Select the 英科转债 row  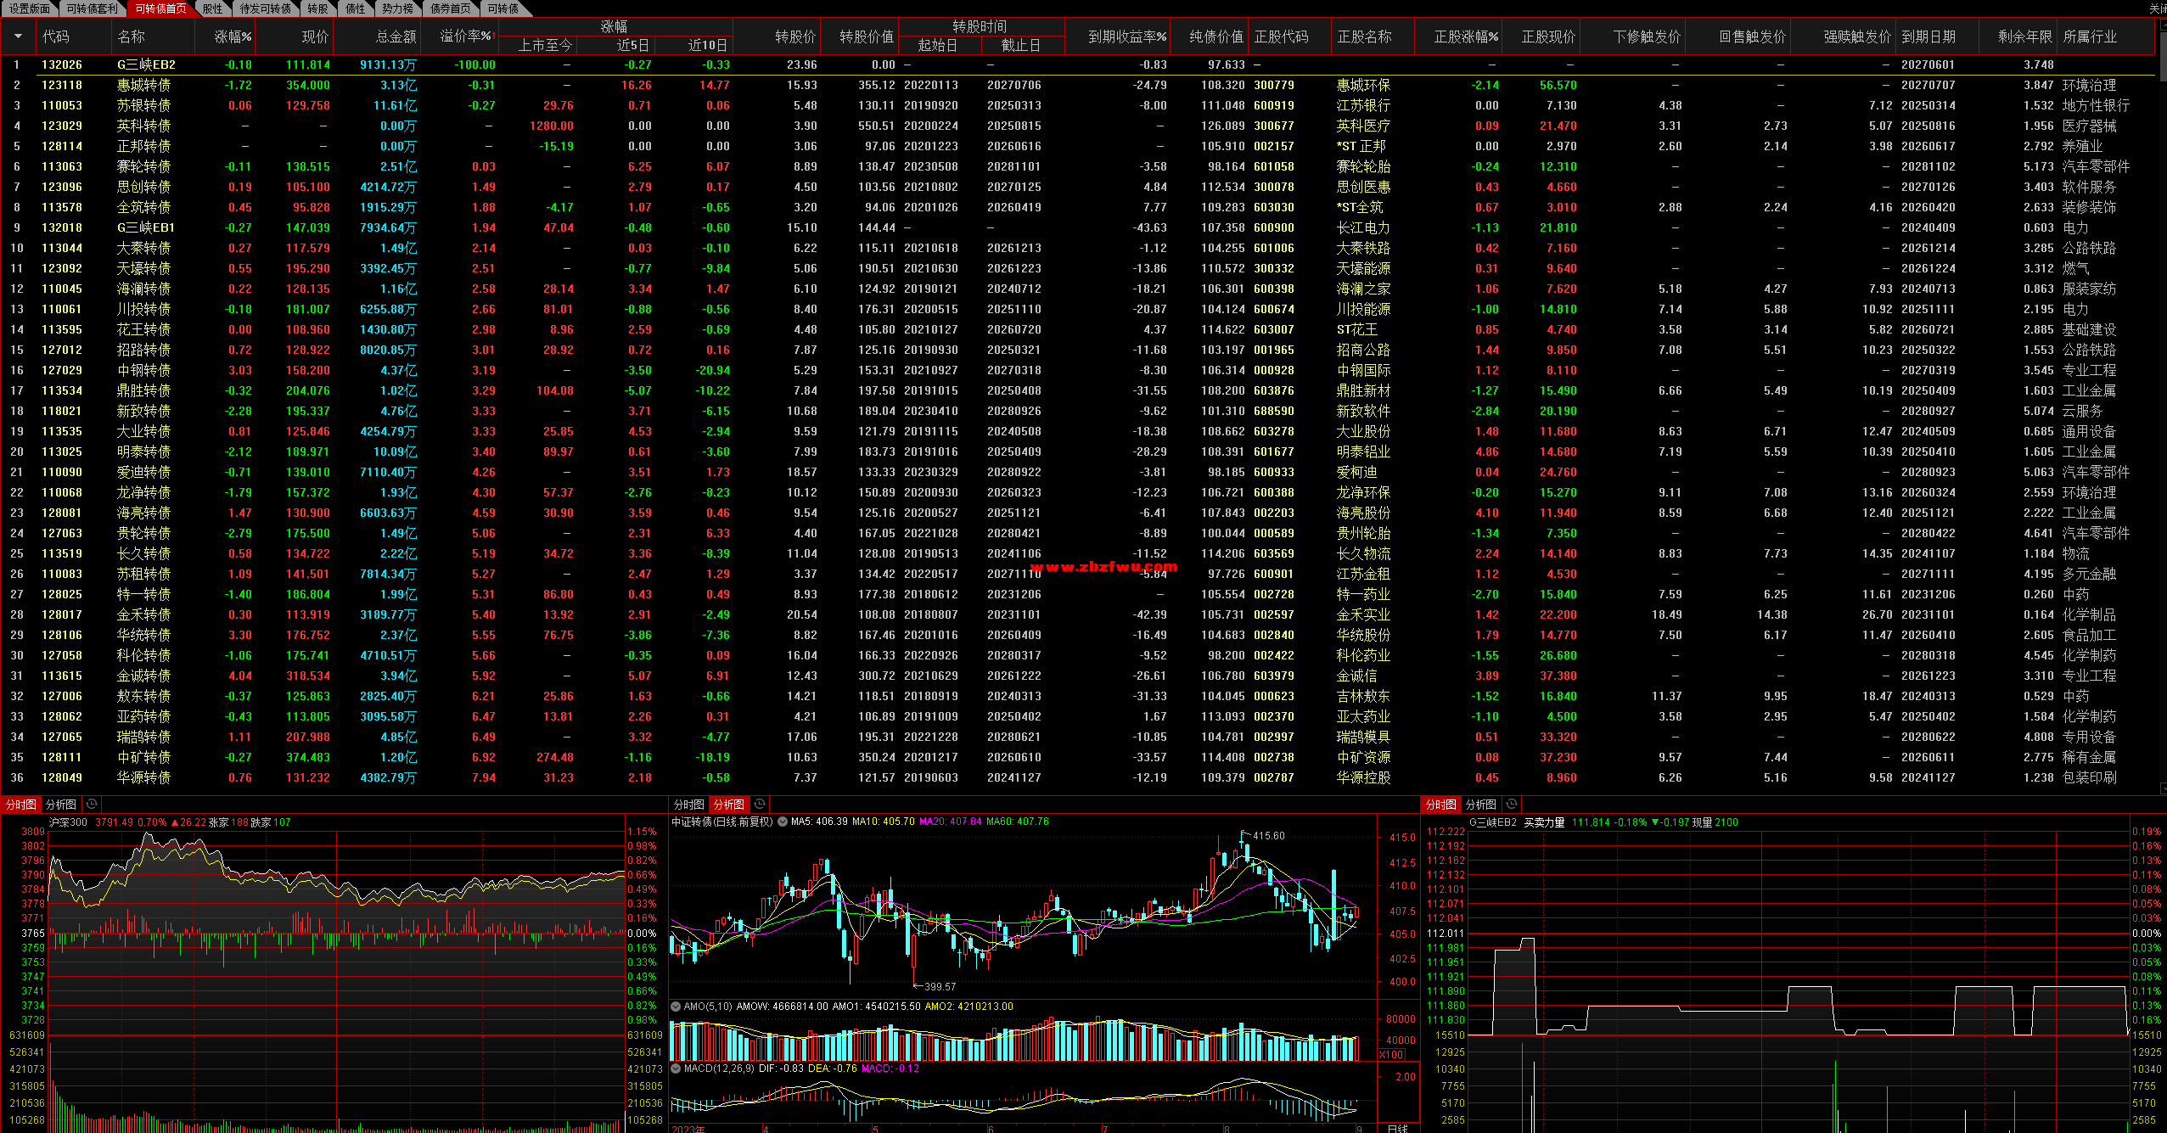(1078, 126)
